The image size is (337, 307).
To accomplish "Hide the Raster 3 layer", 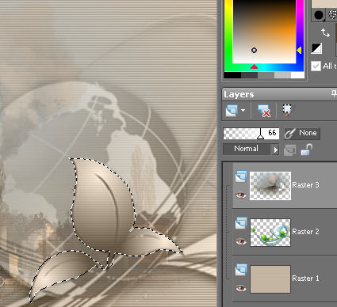I will coord(241,195).
